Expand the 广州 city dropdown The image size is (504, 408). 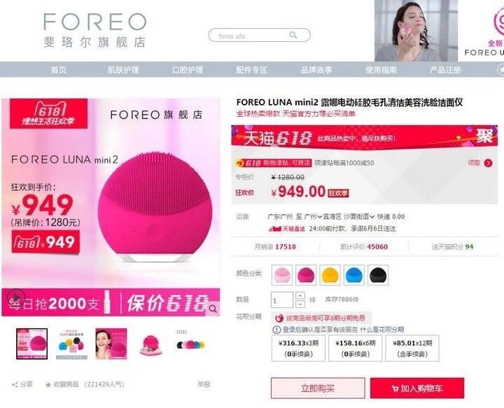(x=314, y=217)
